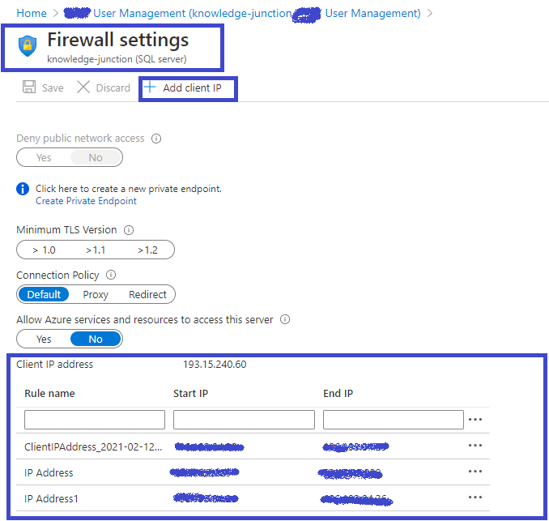Click the IP Address rule name
549x521 pixels.
[x=49, y=473]
